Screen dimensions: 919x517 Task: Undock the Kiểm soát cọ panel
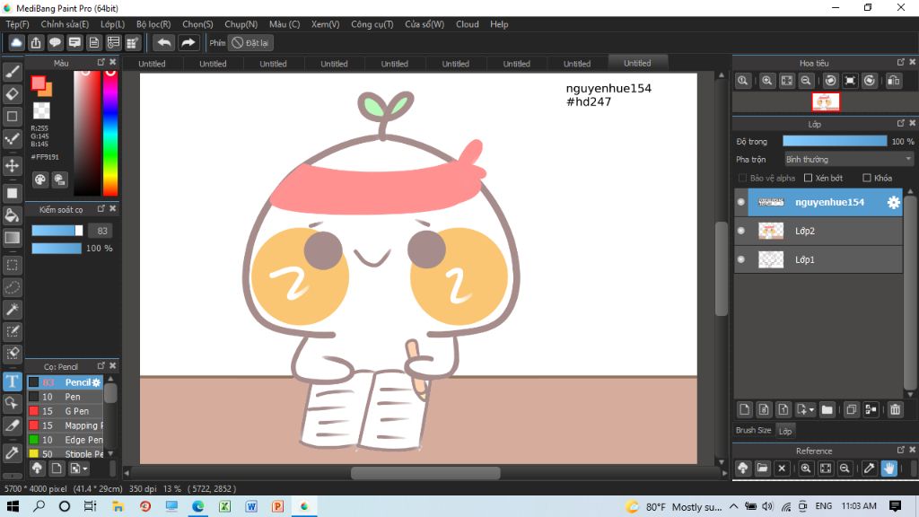pos(101,208)
